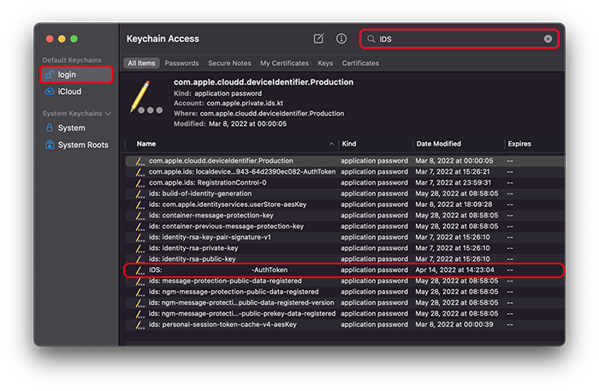Select ids: message-protection-public-data-registered row

click(x=345, y=281)
